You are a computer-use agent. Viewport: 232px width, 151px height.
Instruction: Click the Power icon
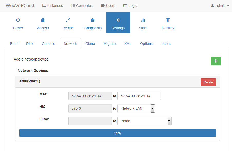coord(18,20)
